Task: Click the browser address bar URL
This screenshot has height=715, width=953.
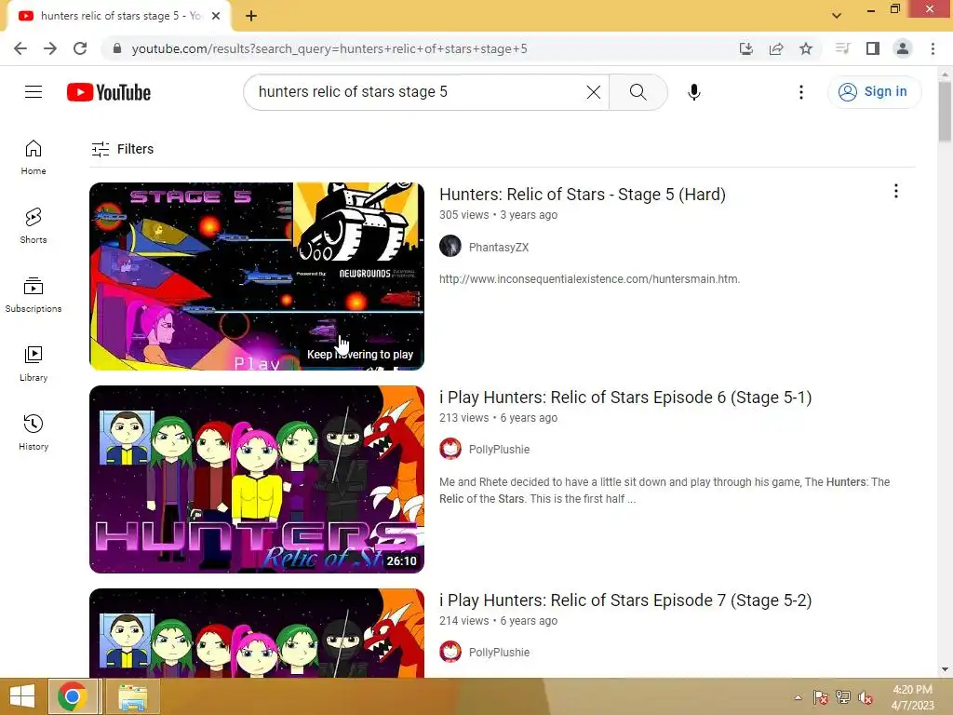Action: click(329, 48)
